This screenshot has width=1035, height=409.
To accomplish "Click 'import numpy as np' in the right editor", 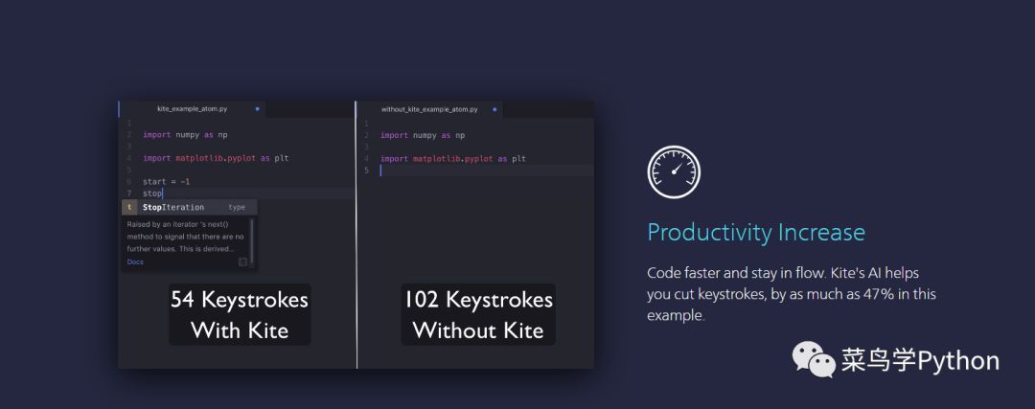I will tap(423, 135).
